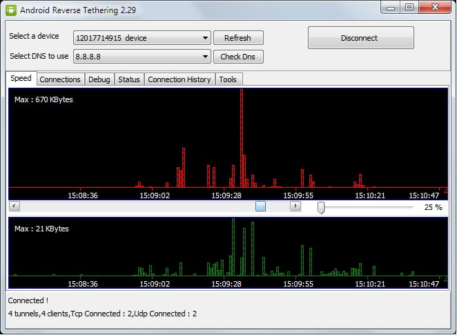
Task: Click the scrollbar right arrow
Action: pos(295,206)
